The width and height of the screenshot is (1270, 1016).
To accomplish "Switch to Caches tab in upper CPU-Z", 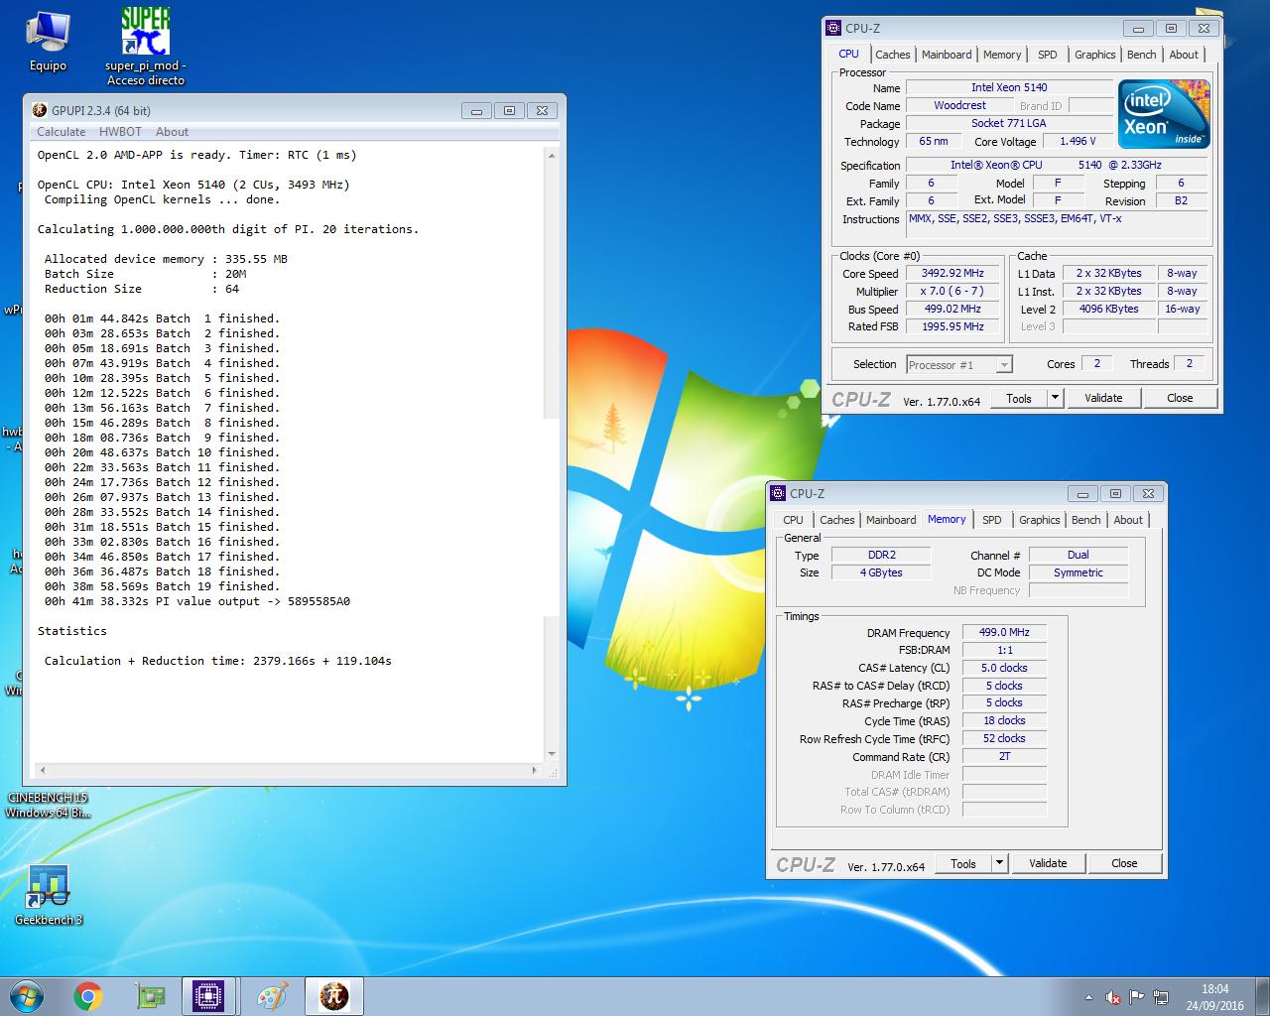I will coord(892,55).
